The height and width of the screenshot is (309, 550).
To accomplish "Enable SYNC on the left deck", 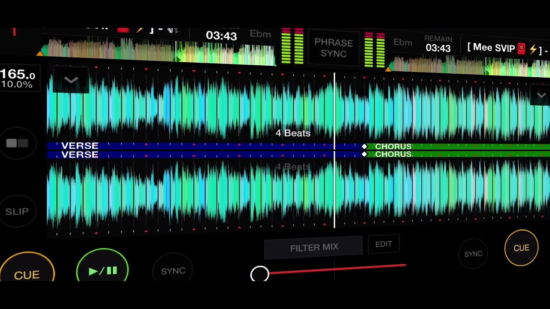I will 173,270.
